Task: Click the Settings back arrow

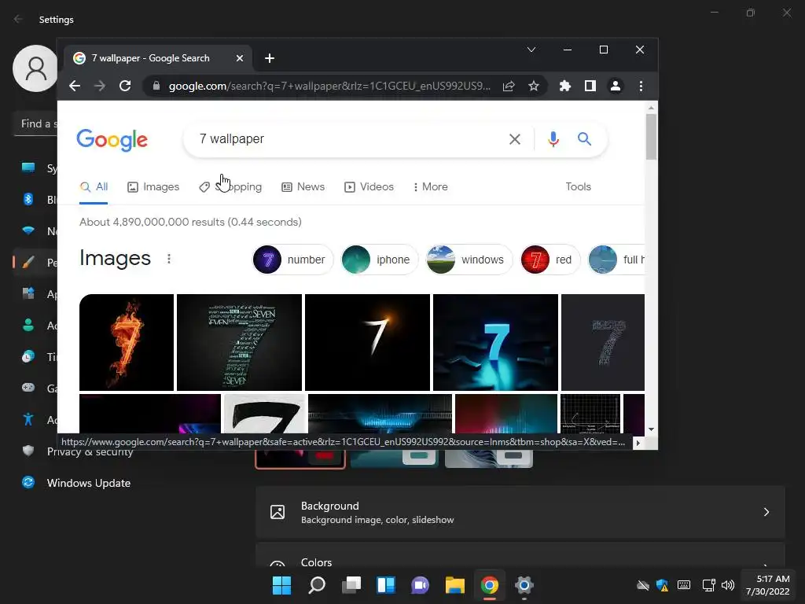Action: pyautogui.click(x=18, y=19)
